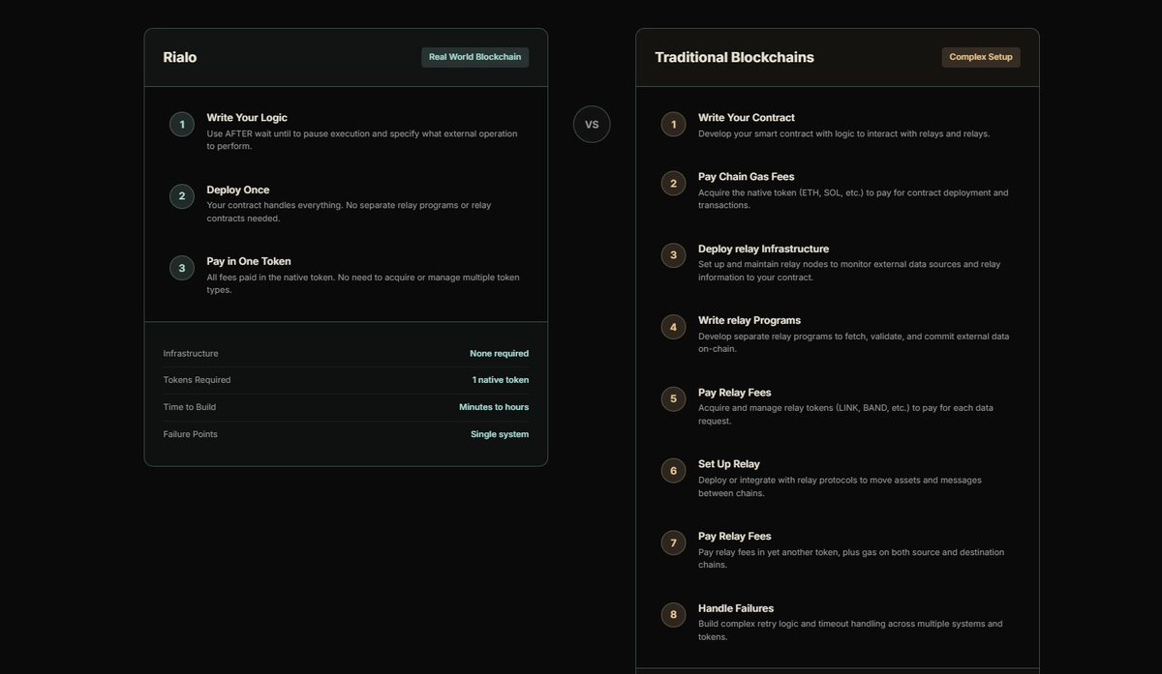Click the Minutes to hours value
Viewport: 1162px width, 674px height.
[494, 407]
